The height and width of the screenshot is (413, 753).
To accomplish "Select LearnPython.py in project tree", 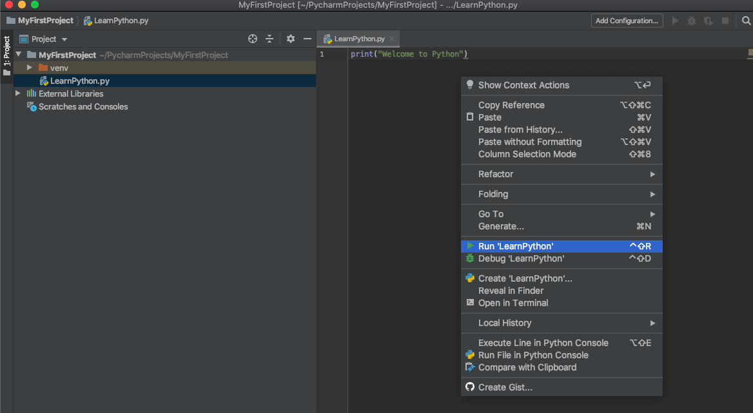I will 165,81.
